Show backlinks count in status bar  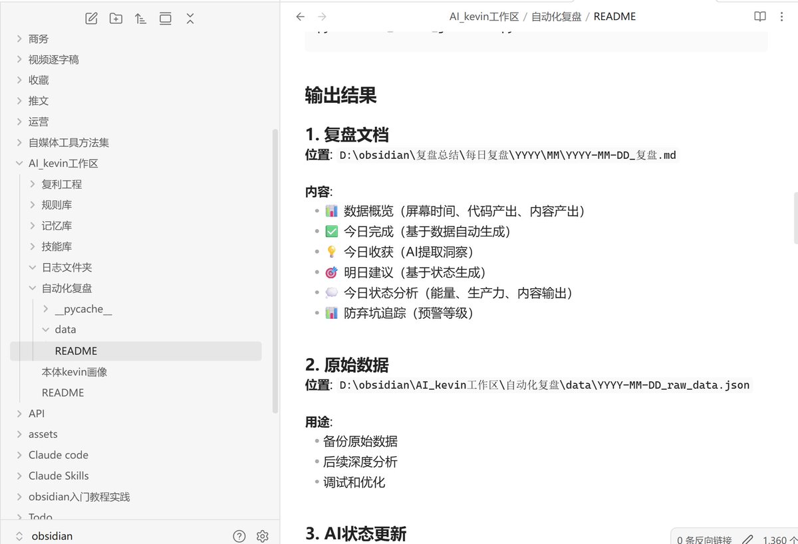[705, 539]
